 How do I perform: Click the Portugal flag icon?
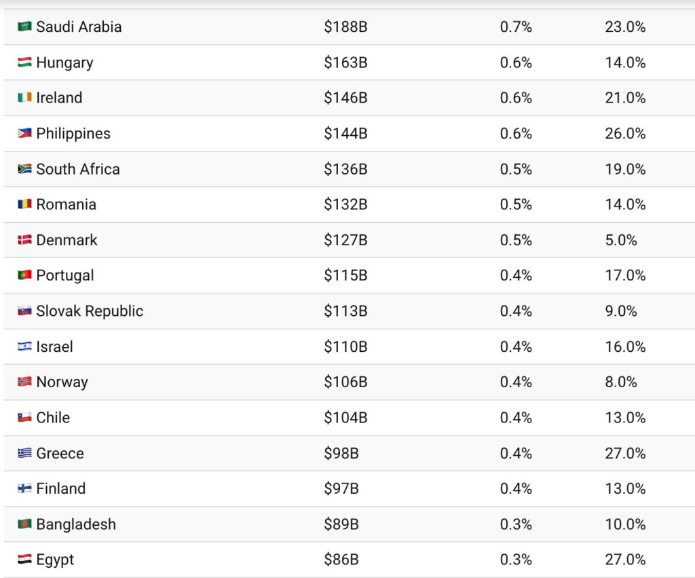[24, 276]
